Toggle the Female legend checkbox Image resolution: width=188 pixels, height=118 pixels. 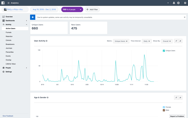click(164, 107)
